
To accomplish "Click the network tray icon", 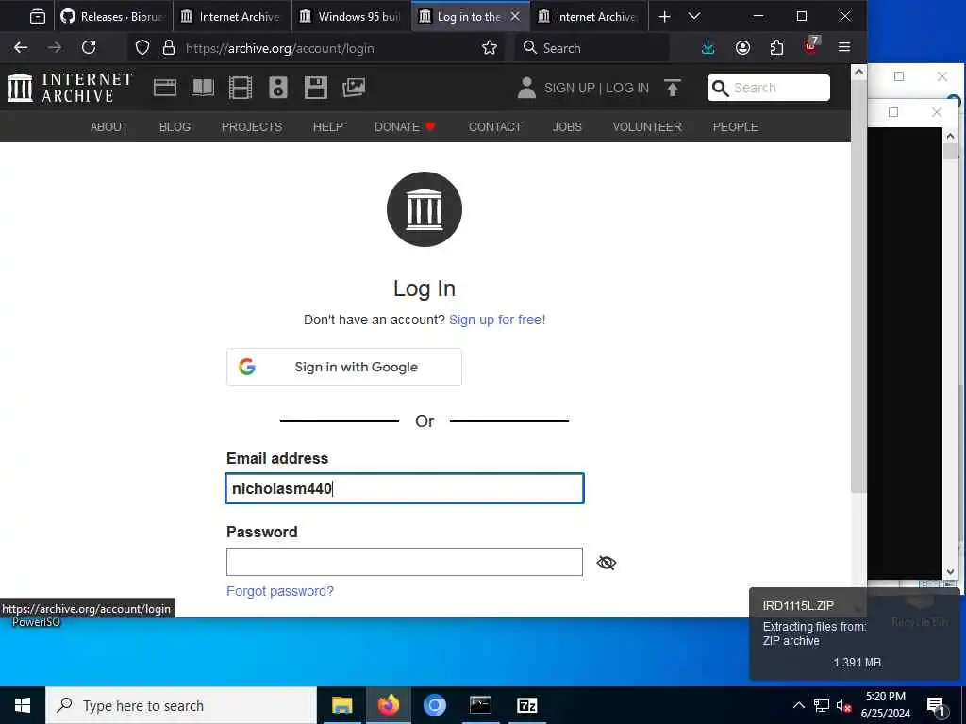I will click(822, 705).
